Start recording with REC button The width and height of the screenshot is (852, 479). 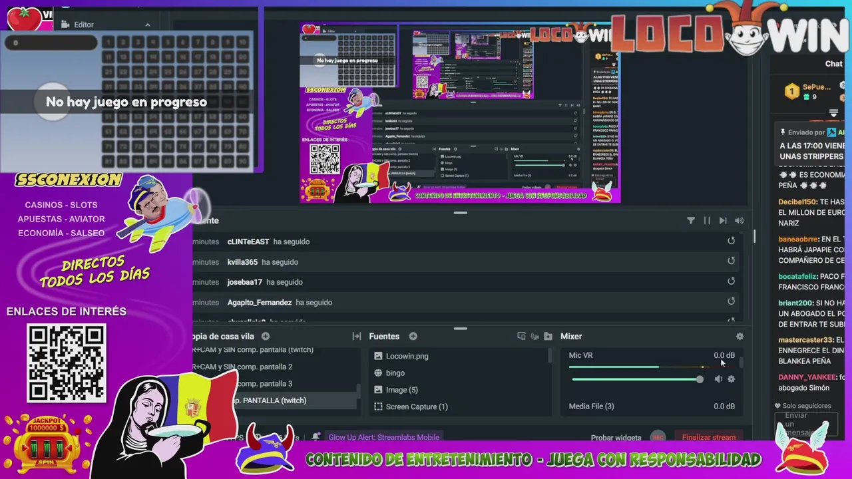pos(658,437)
